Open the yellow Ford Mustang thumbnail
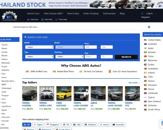 (64, 94)
